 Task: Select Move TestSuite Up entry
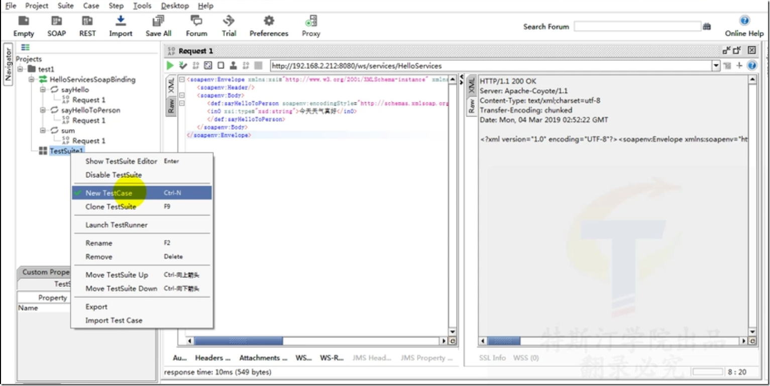(x=142, y=275)
